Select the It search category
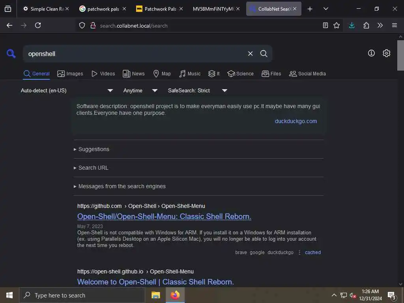The image size is (404, 303). coord(213,74)
